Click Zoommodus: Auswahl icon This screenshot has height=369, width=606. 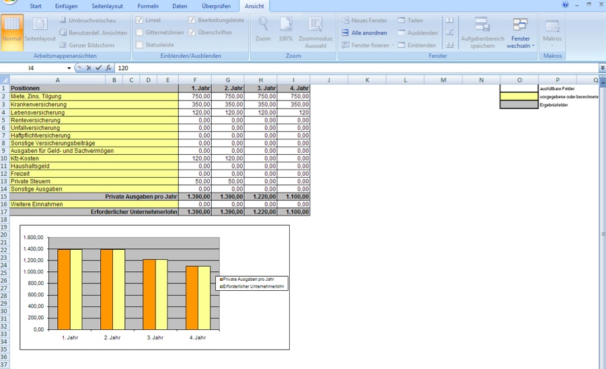315,24
